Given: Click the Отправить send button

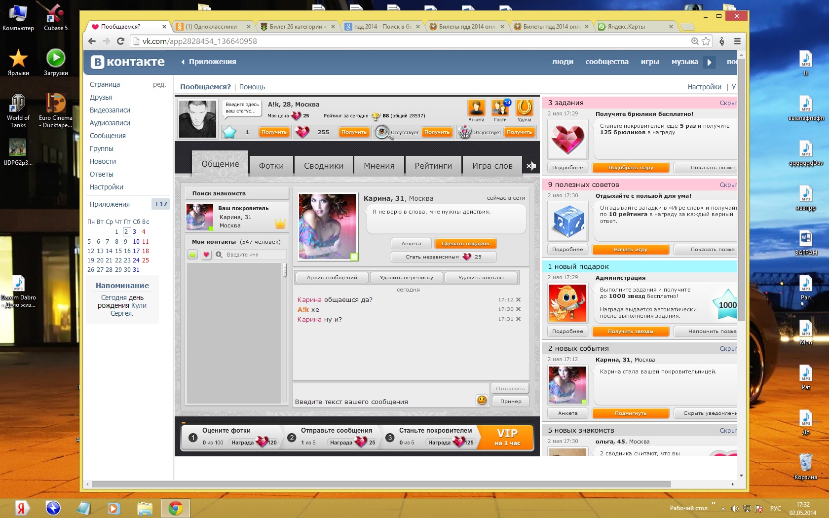Looking at the screenshot, I should pos(510,388).
